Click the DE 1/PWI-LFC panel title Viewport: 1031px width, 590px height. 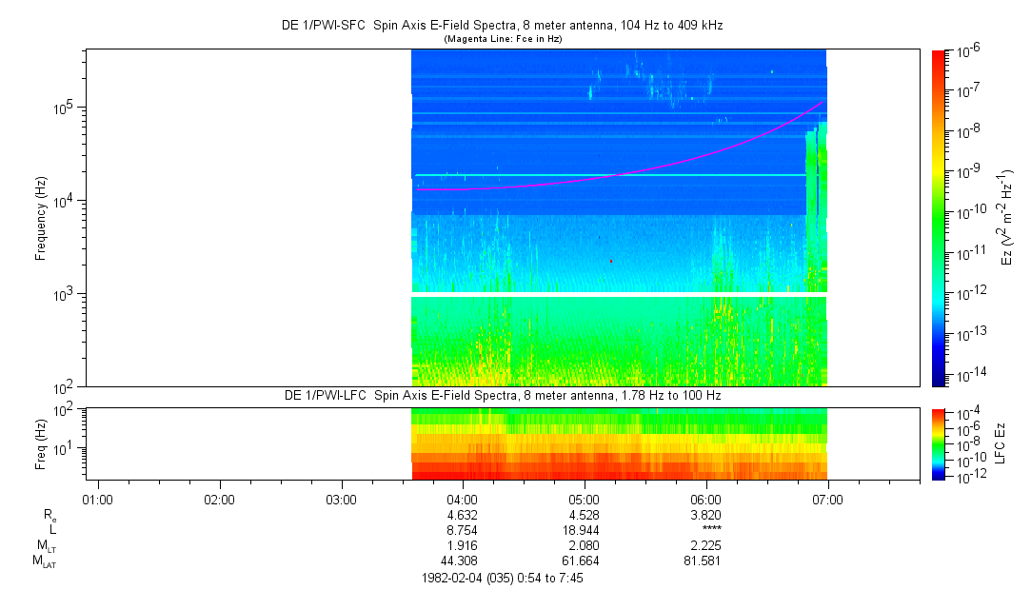(502, 395)
